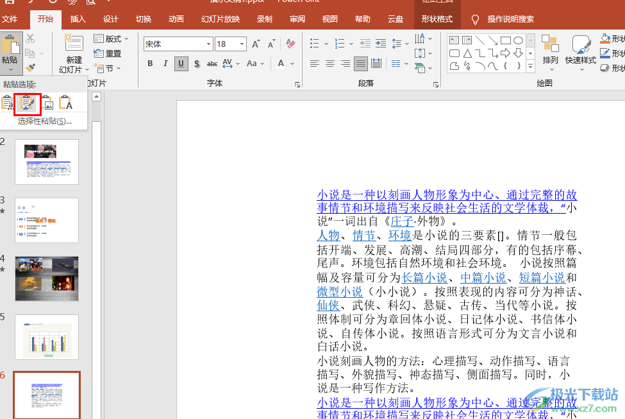Switch to the 插入 ribbon tab
The width and height of the screenshot is (625, 419).
[78, 19]
